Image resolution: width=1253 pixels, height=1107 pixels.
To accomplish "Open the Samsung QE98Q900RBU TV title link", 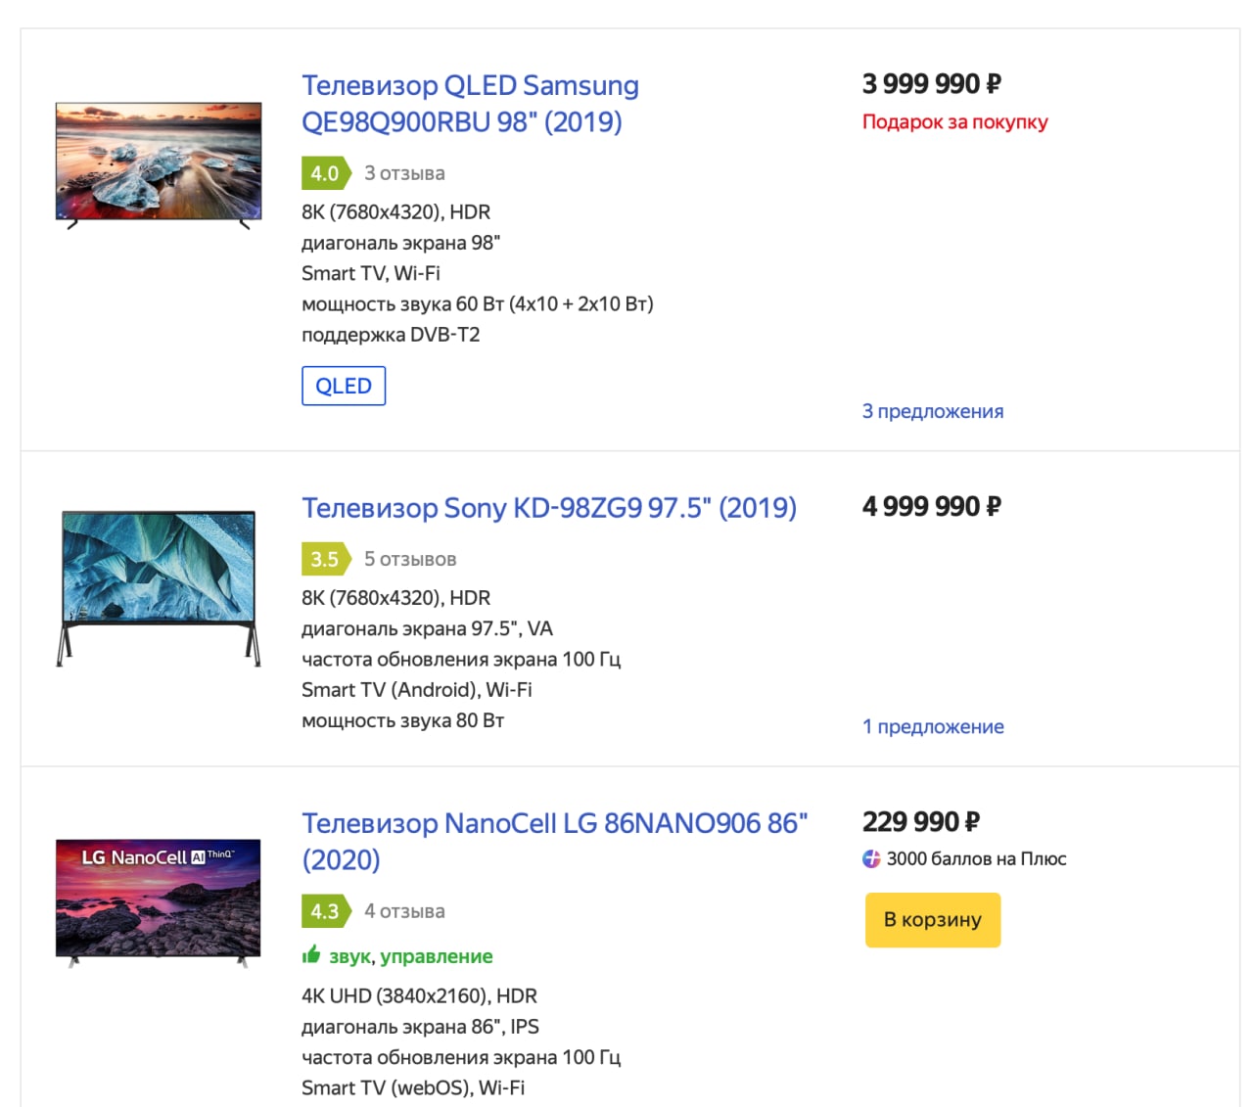I will 470,104.
